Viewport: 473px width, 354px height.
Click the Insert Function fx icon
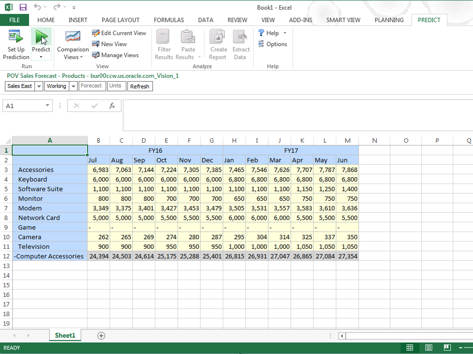click(x=112, y=106)
